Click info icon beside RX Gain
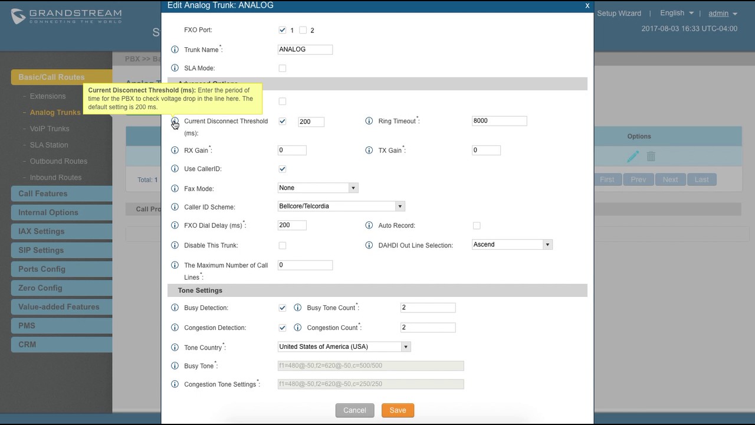 tap(175, 151)
